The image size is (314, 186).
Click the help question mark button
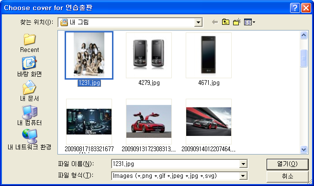click(x=295, y=8)
